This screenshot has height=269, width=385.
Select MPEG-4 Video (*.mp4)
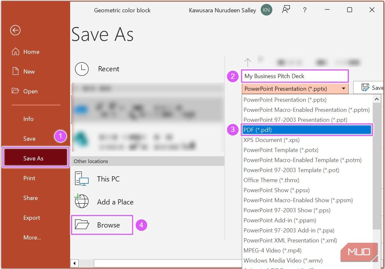307,251
